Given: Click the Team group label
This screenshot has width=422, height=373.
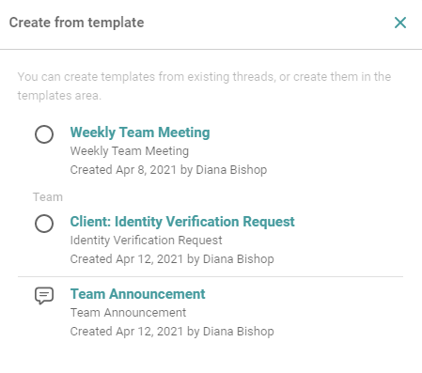Looking at the screenshot, I should (x=48, y=197).
